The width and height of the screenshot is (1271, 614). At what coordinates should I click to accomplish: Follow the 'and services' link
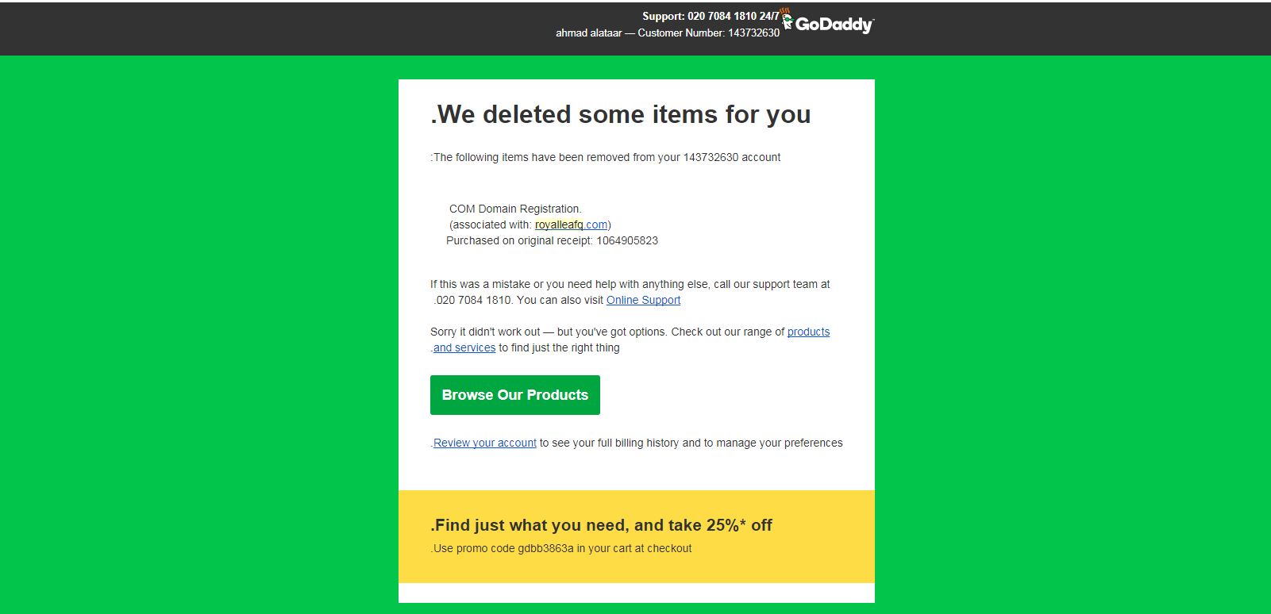tap(464, 347)
